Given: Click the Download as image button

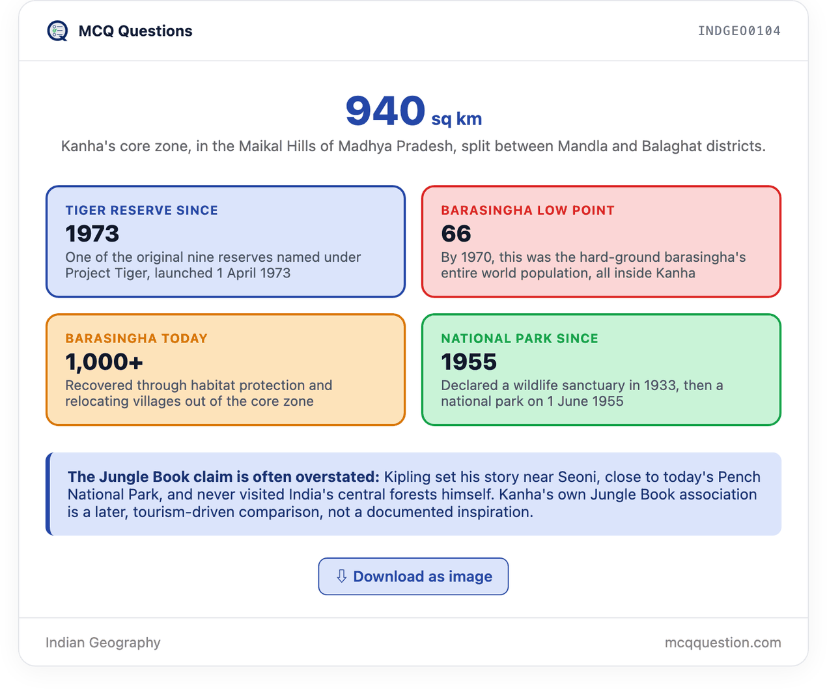Looking at the screenshot, I should [413, 576].
